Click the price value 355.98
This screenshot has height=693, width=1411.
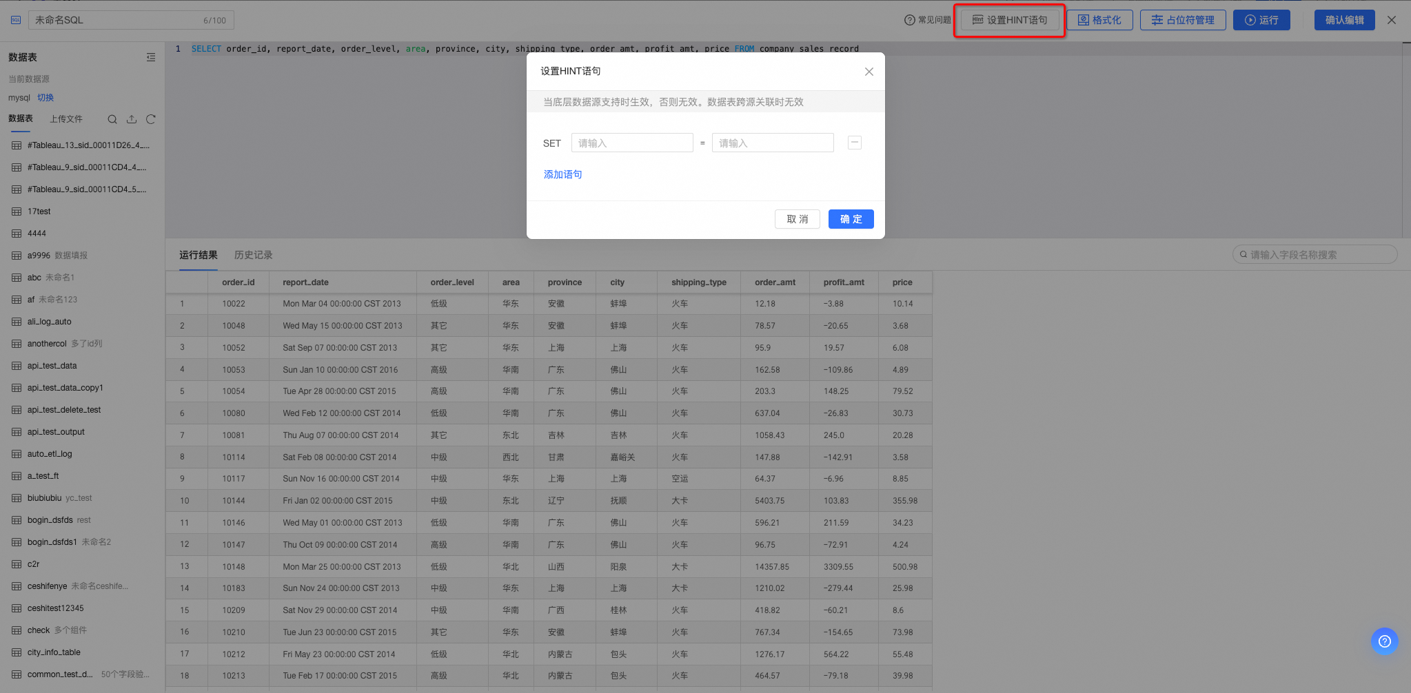905,501
